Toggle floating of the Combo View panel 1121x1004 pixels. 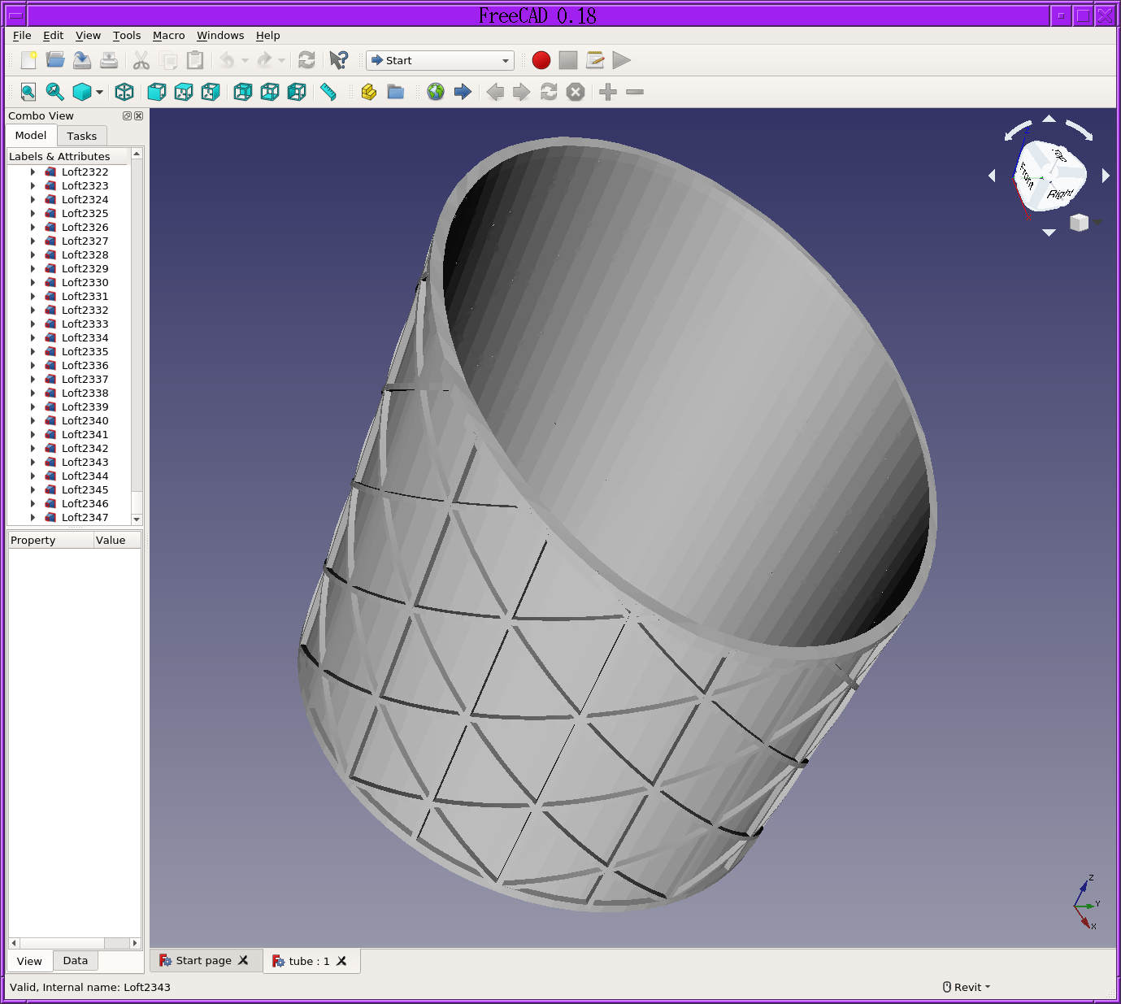(x=127, y=116)
